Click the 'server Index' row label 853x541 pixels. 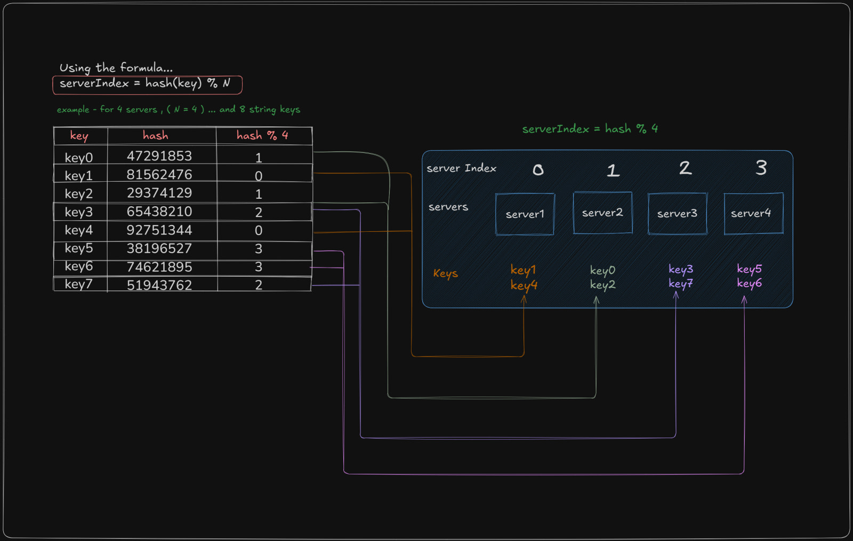point(462,168)
